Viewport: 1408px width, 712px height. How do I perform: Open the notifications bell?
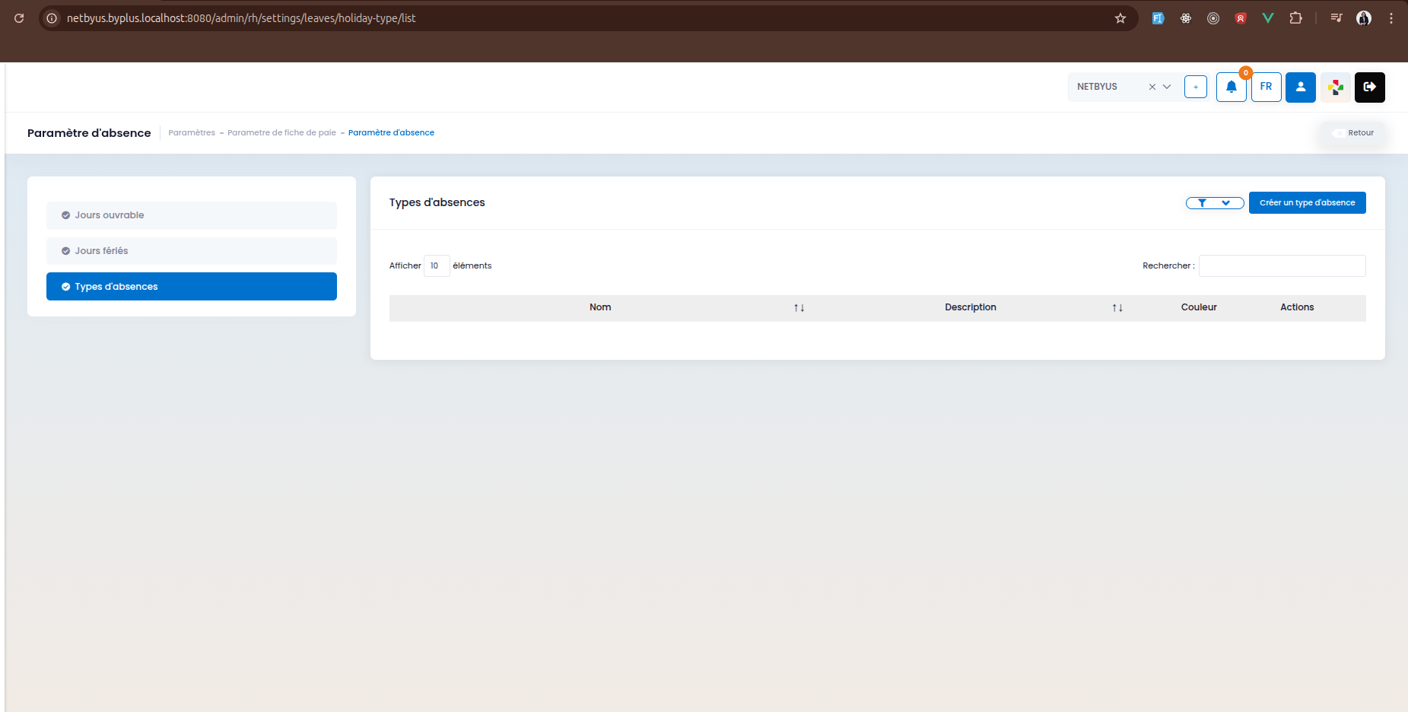pyautogui.click(x=1231, y=87)
